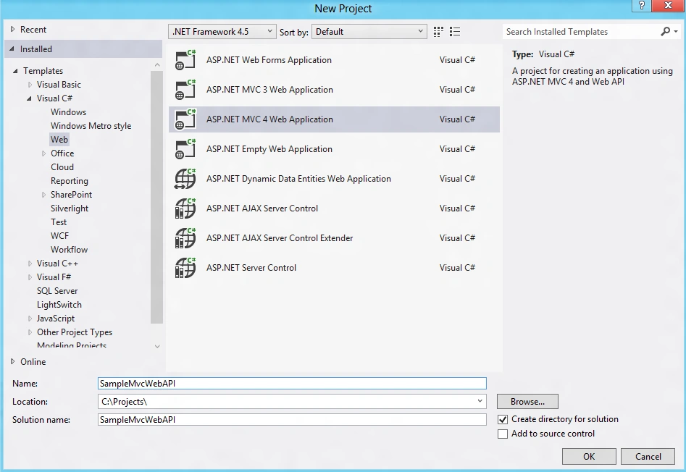Image resolution: width=686 pixels, height=472 pixels.
Task: Click the search magnifier icon
Action: 665,31
